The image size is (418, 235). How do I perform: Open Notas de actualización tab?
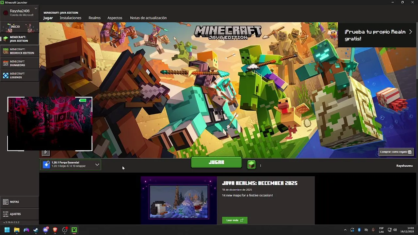[148, 18]
